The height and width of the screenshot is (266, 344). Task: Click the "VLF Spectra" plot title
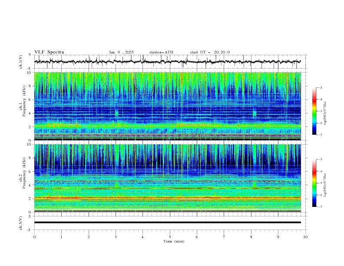click(49, 52)
